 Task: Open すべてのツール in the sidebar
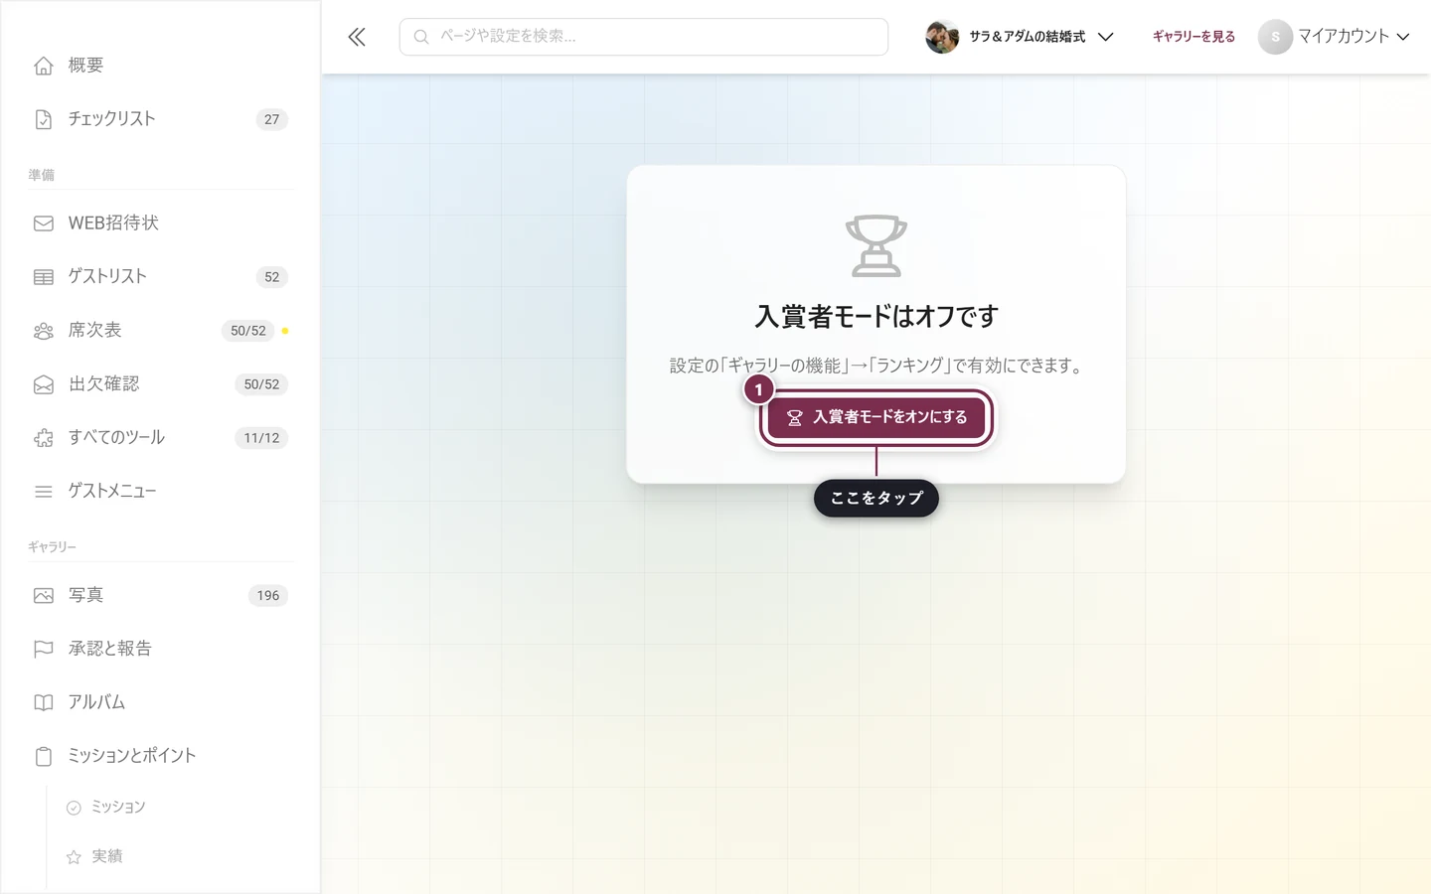[160, 438]
